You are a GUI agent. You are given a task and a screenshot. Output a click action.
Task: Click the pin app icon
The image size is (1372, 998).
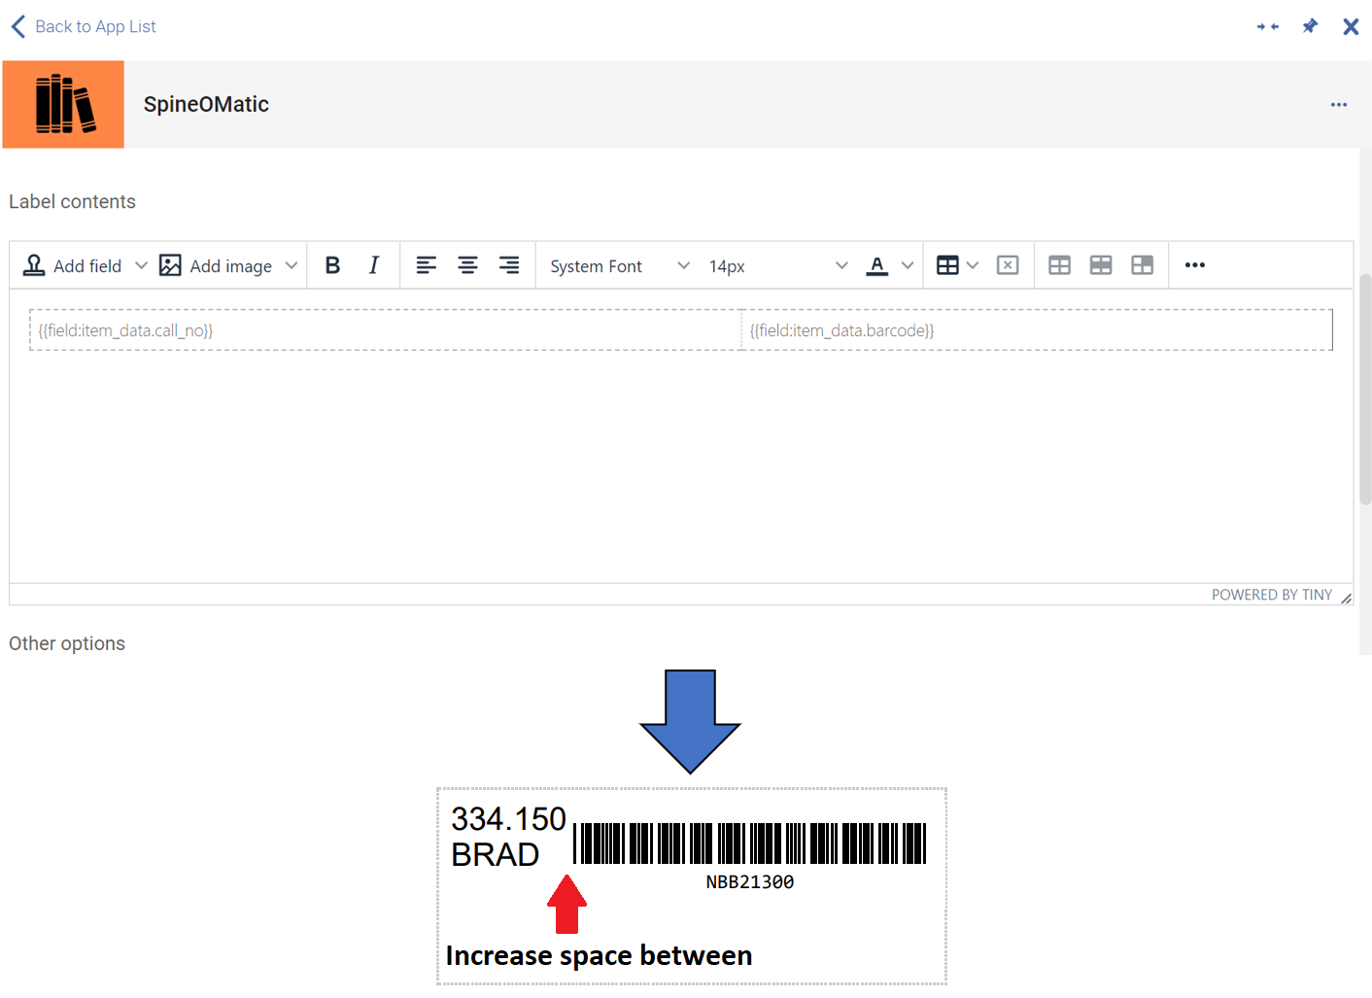pos(1309,26)
